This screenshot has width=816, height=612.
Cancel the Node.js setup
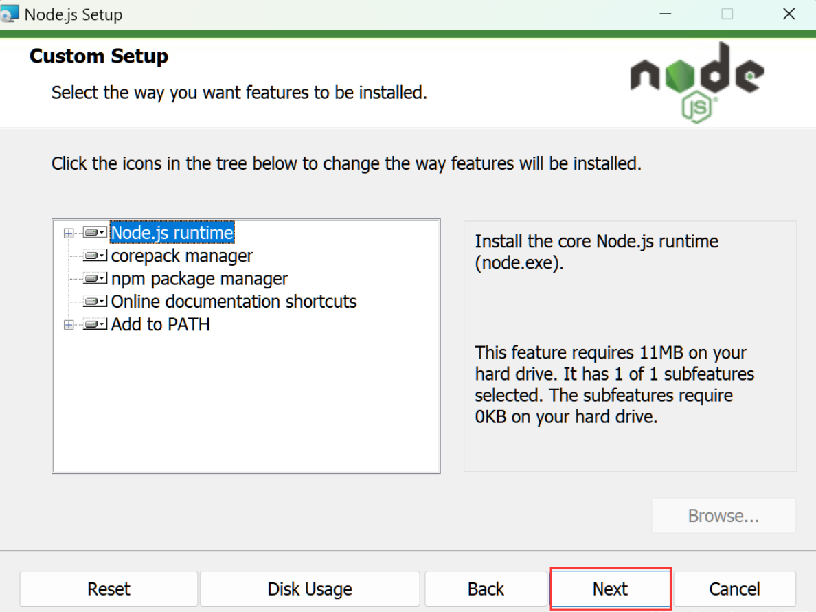(734, 589)
